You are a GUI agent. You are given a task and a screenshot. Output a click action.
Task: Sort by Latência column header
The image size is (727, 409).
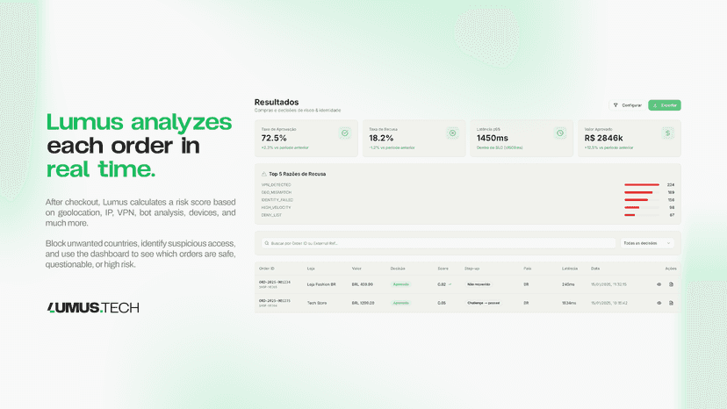click(x=570, y=269)
